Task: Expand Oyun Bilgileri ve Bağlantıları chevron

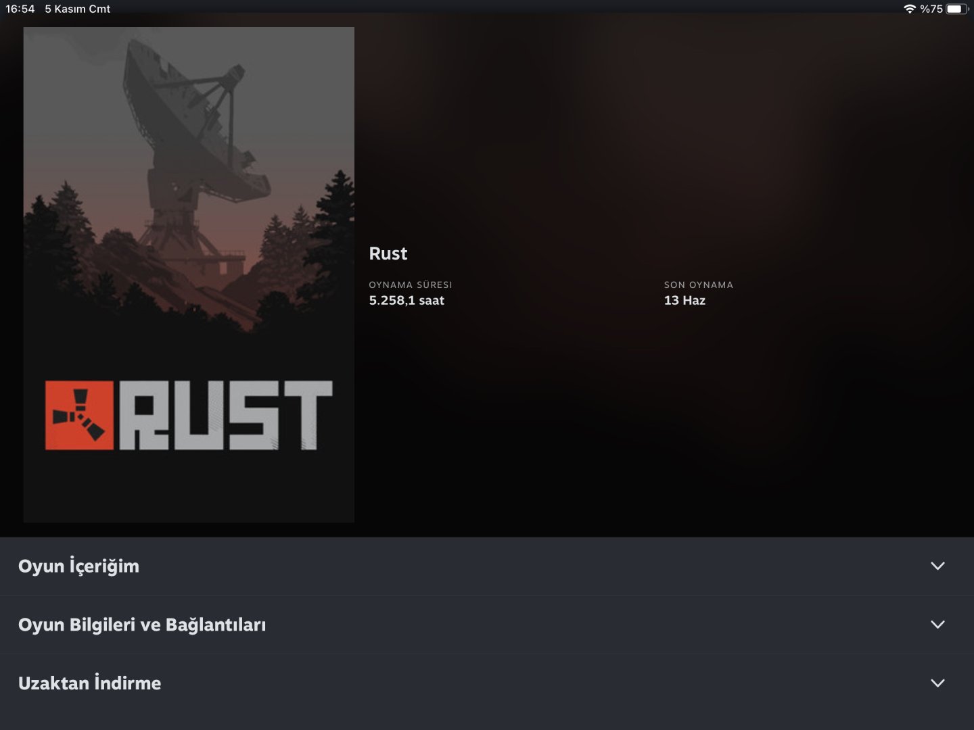Action: [937, 625]
